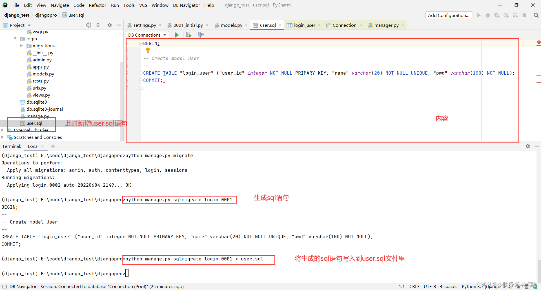Image resolution: width=541 pixels, height=290 pixels.
Task: Toggle tool window bars icon in status bar
Action: (4, 286)
